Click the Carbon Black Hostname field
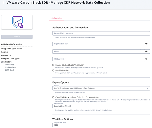 pyautogui.click(x=101, y=33)
